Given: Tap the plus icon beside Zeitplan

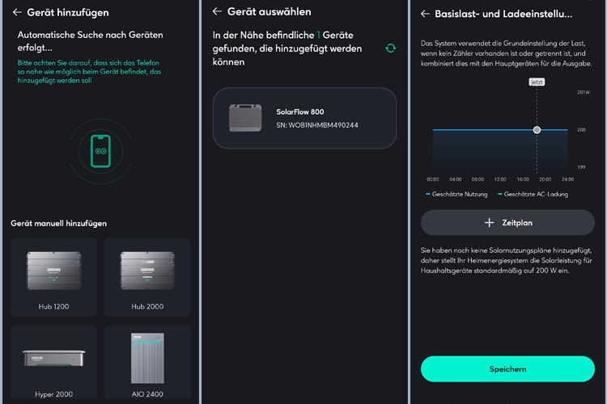Looking at the screenshot, I should (490, 223).
